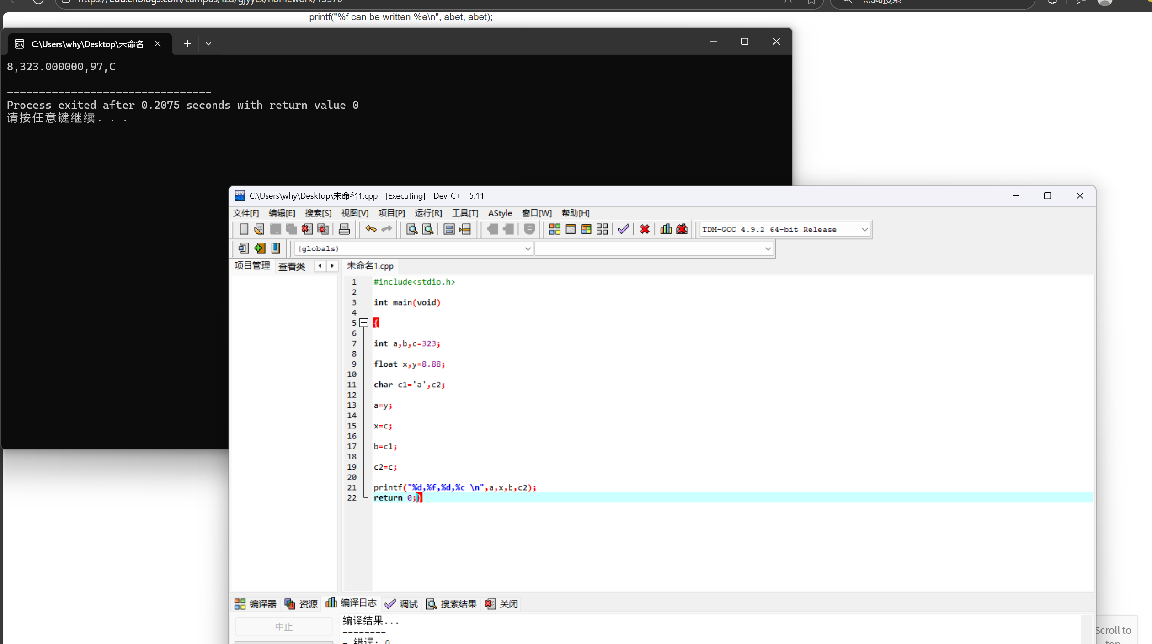Viewport: 1152px width, 644px height.
Task: Select the 查看类 class view tab
Action: [292, 267]
